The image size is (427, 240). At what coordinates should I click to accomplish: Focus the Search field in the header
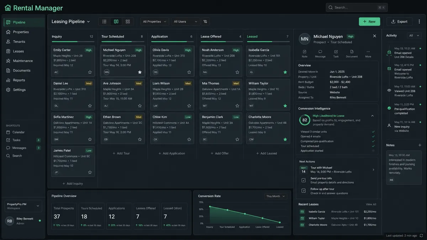pyautogui.click(x=357, y=7)
